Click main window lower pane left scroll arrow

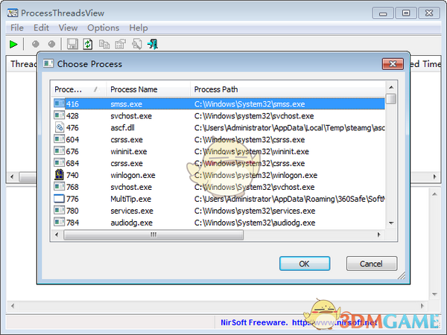point(13,306)
